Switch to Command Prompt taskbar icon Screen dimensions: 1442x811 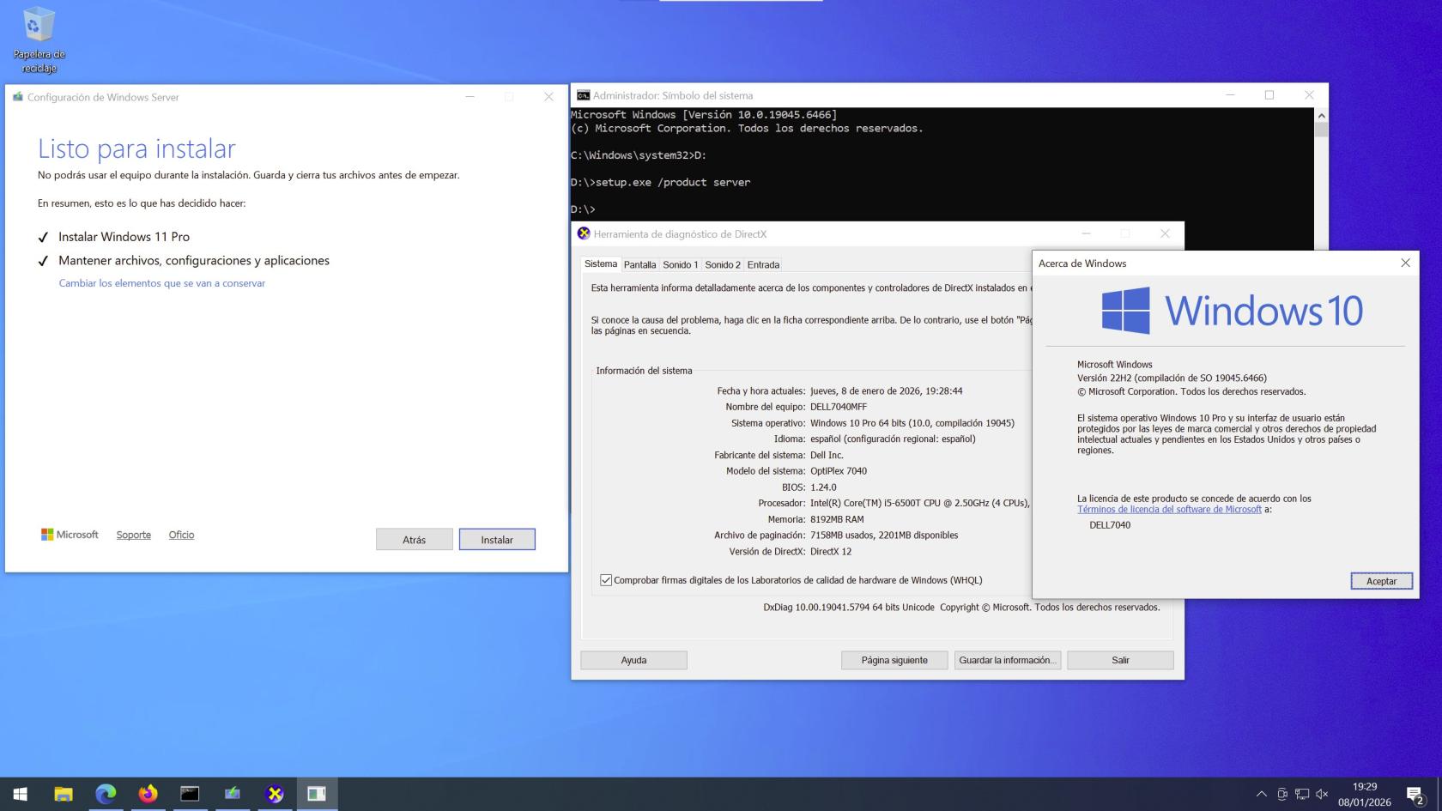point(190,794)
